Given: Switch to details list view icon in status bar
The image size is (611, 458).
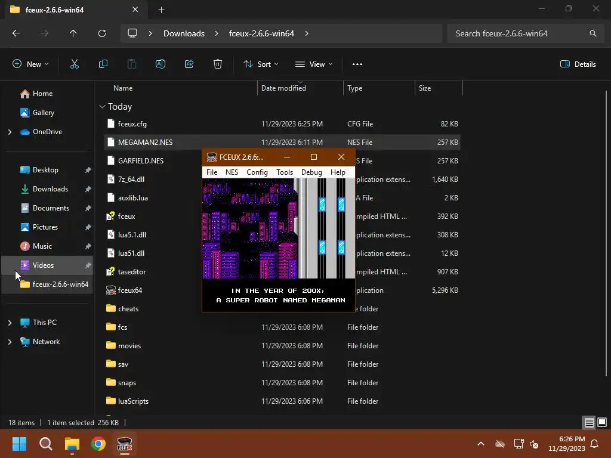Looking at the screenshot, I should 589,423.
